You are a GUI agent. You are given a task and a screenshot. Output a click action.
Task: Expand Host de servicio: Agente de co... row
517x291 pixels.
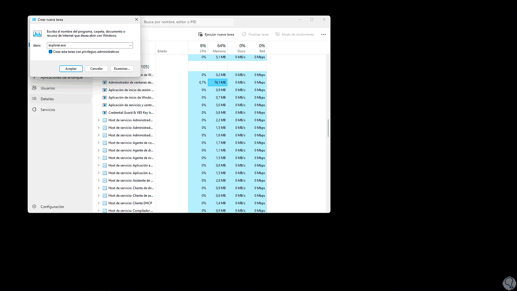click(99, 143)
